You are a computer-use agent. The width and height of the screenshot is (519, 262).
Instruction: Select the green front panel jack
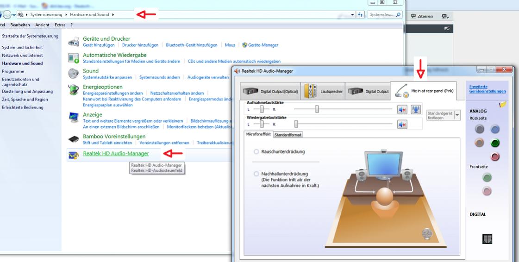pyautogui.click(x=487, y=178)
